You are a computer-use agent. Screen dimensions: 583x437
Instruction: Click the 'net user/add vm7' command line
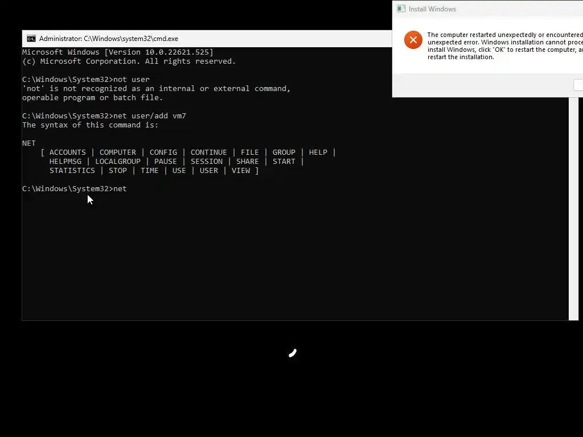pyautogui.click(x=104, y=116)
